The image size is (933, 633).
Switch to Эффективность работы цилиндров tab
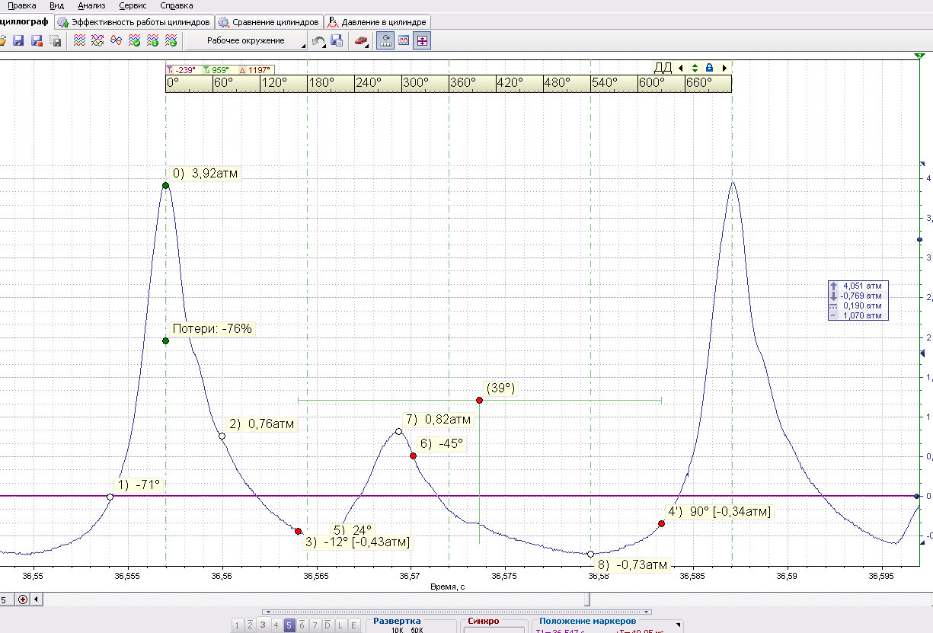133,22
